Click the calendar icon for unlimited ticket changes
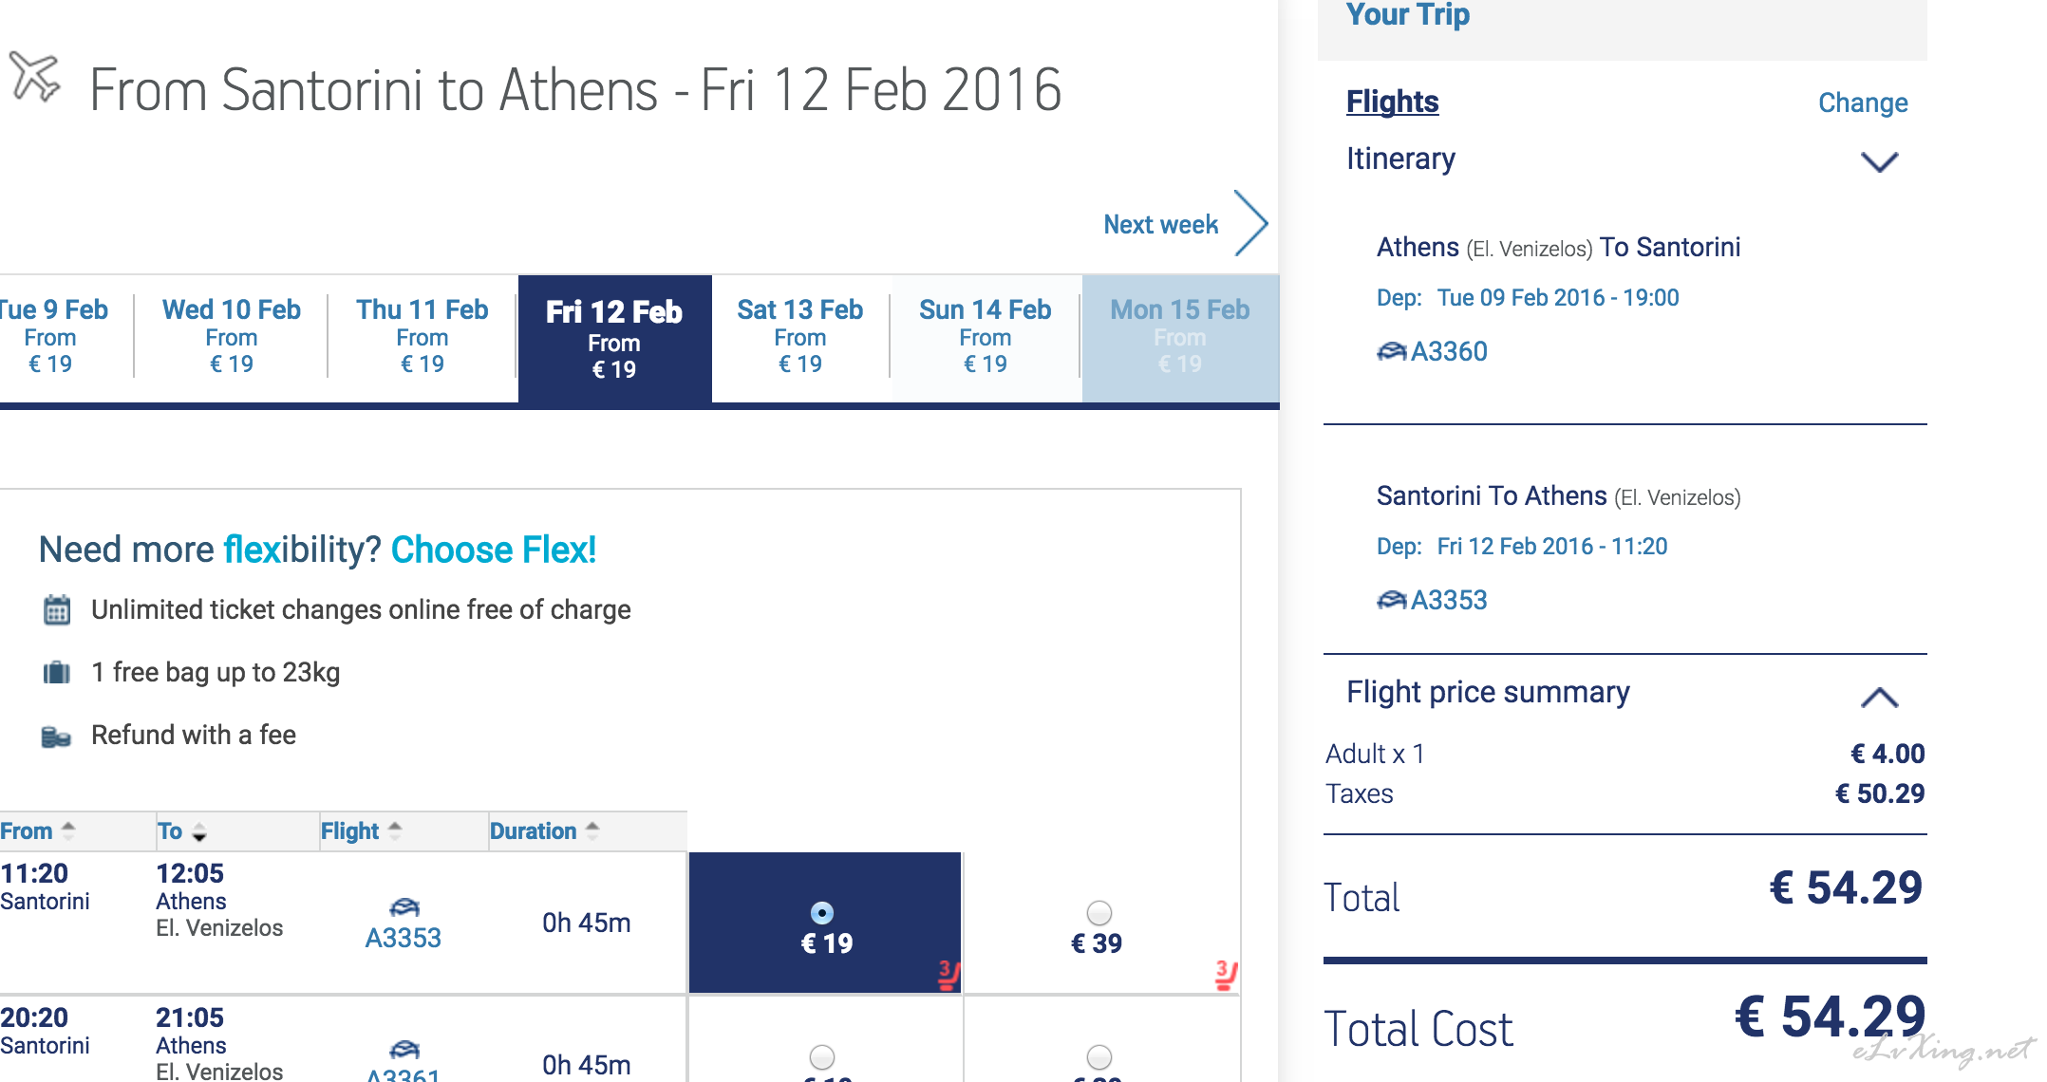This screenshot has height=1082, width=2047. point(57,610)
